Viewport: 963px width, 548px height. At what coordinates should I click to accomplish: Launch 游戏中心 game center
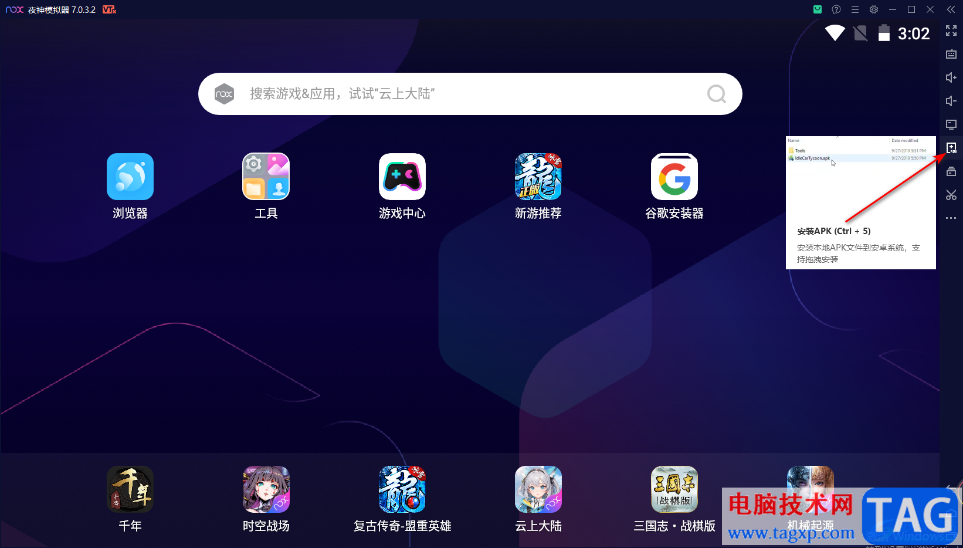402,177
